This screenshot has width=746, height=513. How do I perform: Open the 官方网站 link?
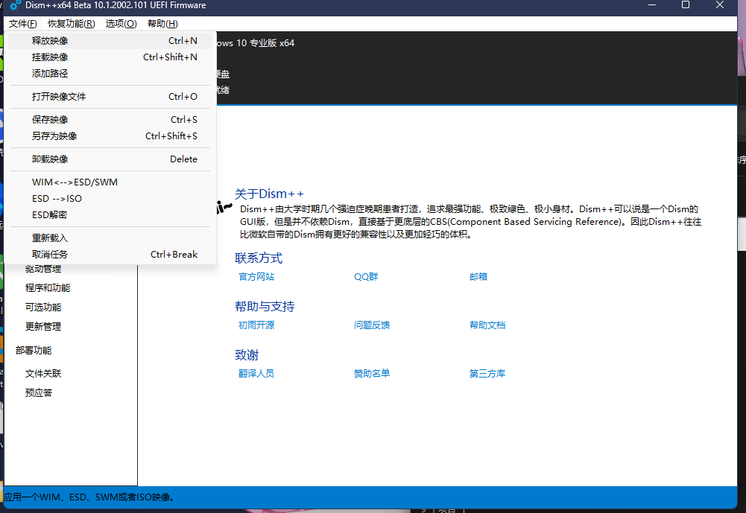(256, 277)
